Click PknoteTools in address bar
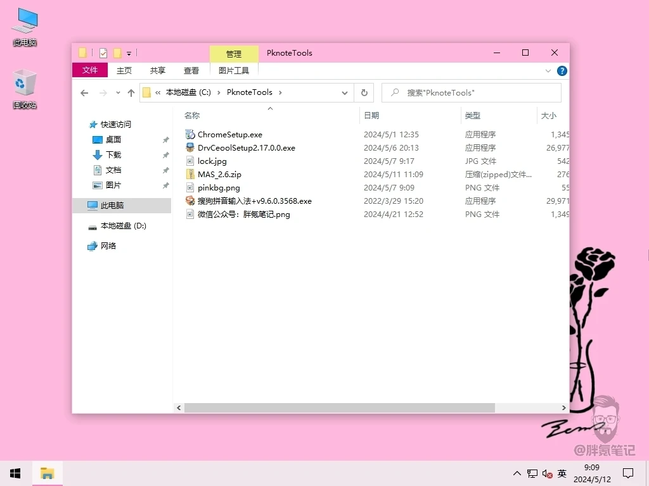The height and width of the screenshot is (486, 649). coord(250,92)
